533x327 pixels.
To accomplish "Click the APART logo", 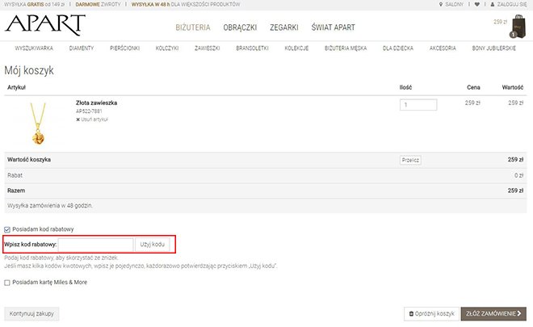I will 45,25.
